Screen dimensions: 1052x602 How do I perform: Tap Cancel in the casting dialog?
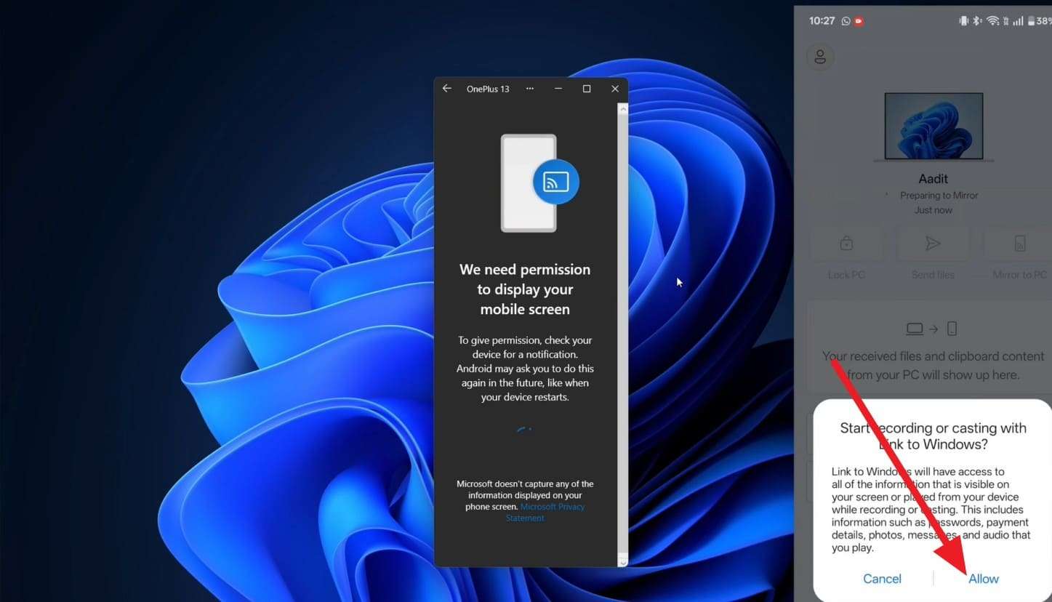[882, 579]
